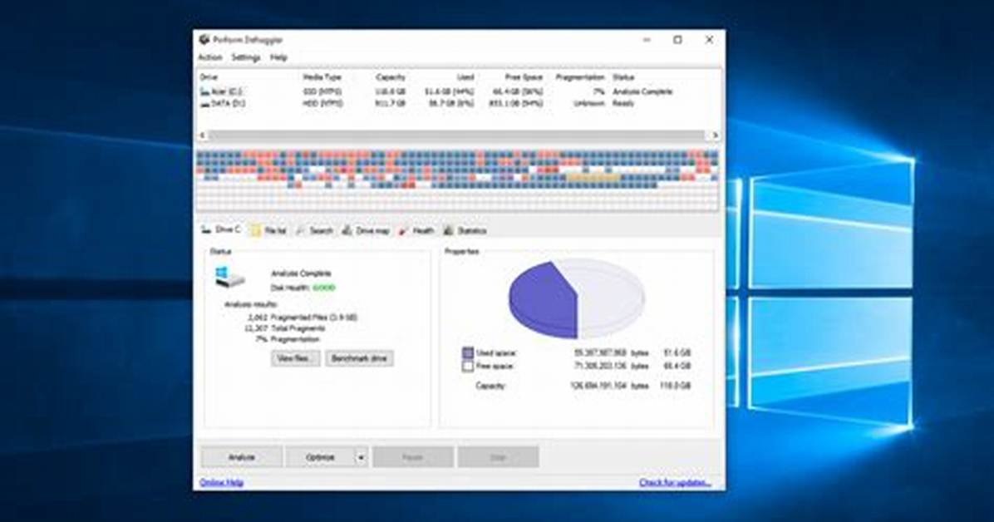
Task: Open the Help menu
Action: (x=279, y=57)
